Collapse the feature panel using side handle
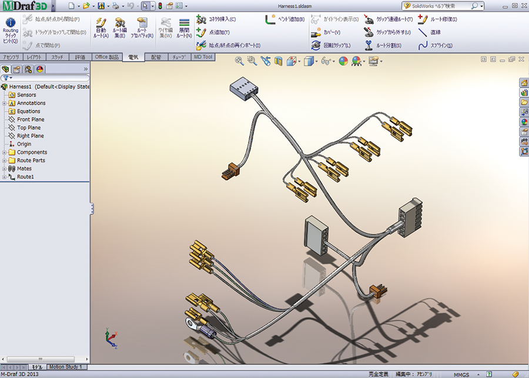The height and width of the screenshot is (378, 529). 92,209
